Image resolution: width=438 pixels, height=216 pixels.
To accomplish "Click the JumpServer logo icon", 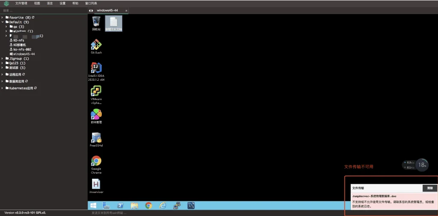I will (6, 3).
